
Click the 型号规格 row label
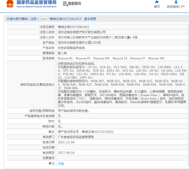click(48, 58)
